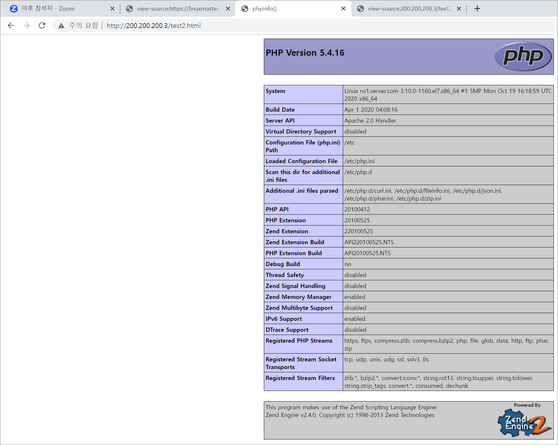Click the Linux ns1.server.com system value
The width and height of the screenshot is (558, 445).
(448, 95)
